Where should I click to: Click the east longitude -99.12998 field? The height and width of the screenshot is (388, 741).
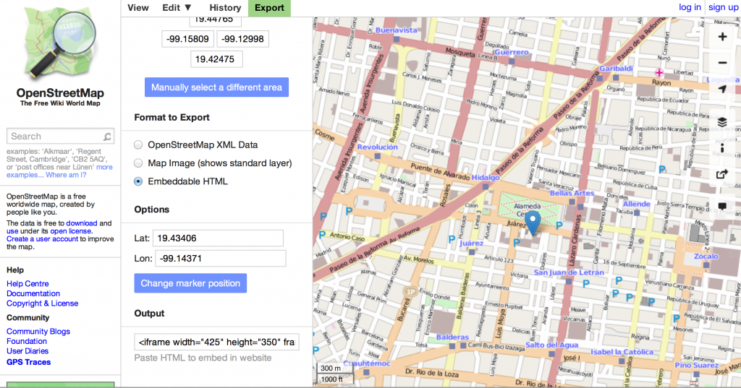tap(243, 39)
